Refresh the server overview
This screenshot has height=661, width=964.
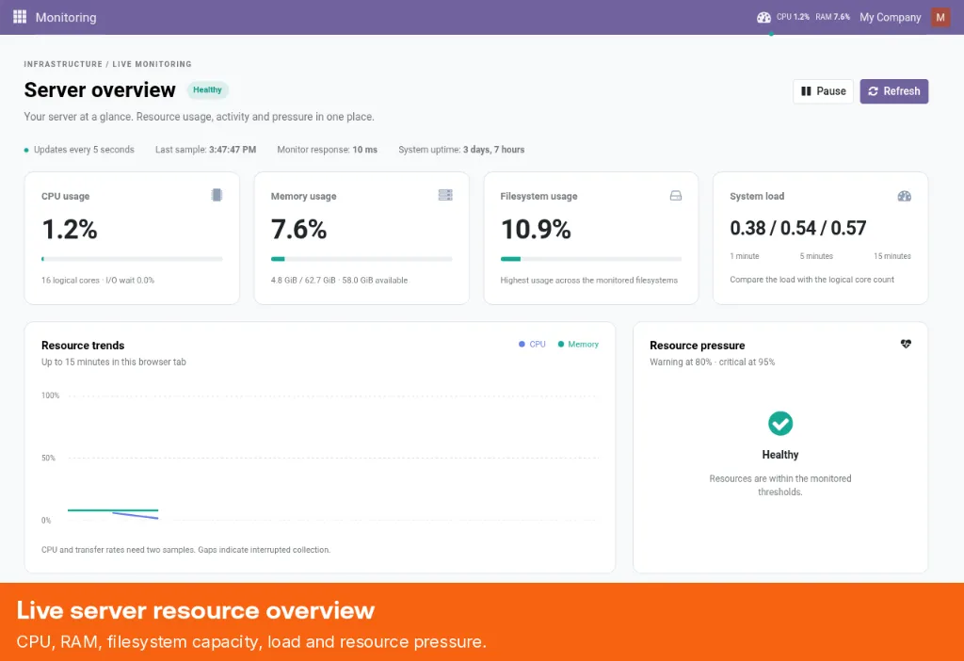click(x=894, y=91)
